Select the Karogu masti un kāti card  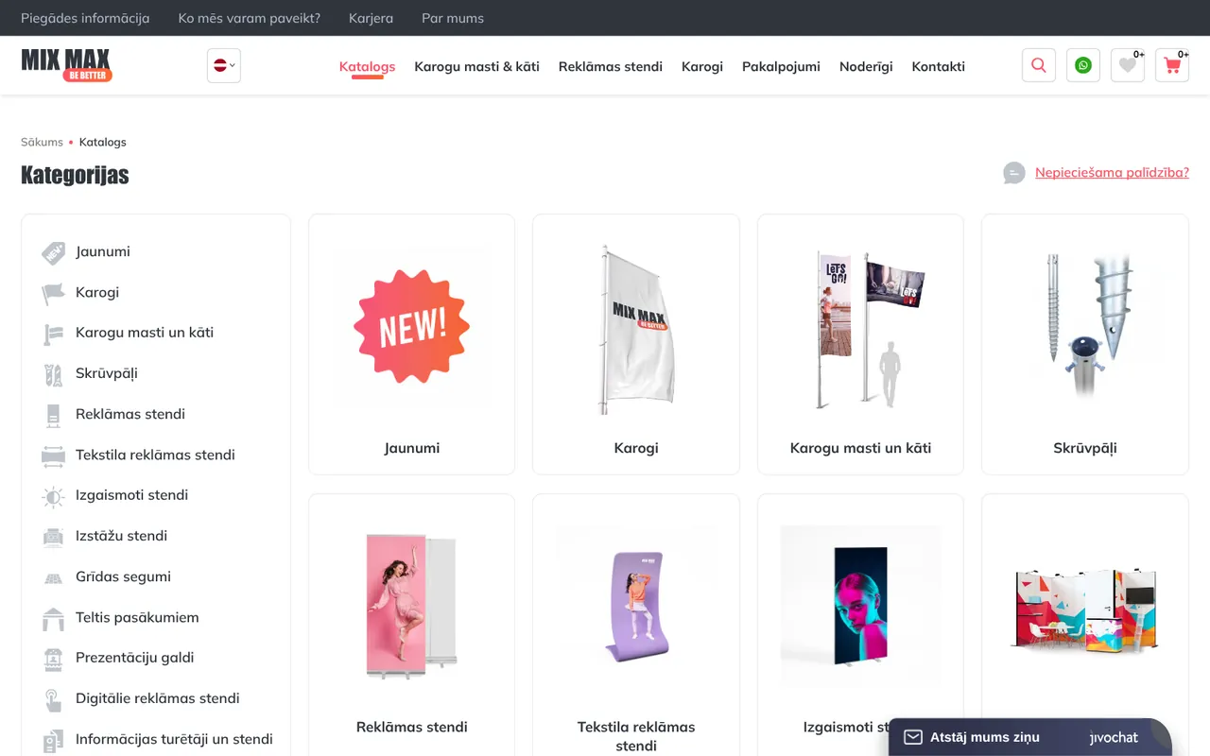[860, 344]
